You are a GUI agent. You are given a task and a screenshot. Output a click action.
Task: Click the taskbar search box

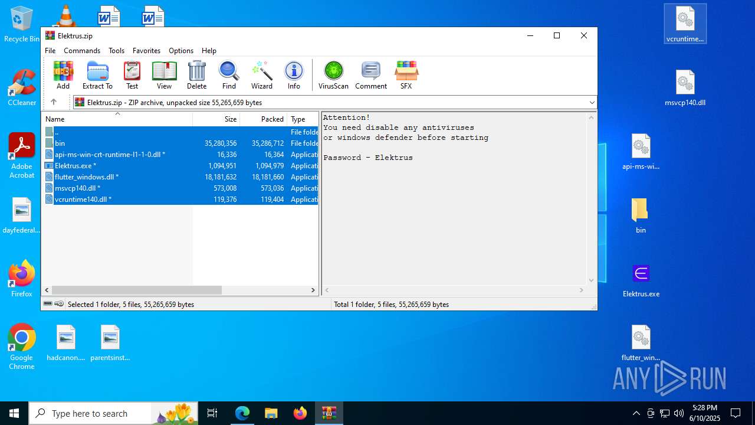click(113, 413)
